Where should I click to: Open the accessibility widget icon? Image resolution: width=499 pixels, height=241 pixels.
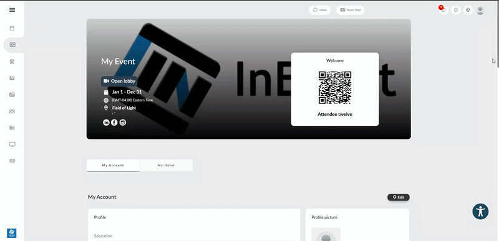(x=480, y=212)
